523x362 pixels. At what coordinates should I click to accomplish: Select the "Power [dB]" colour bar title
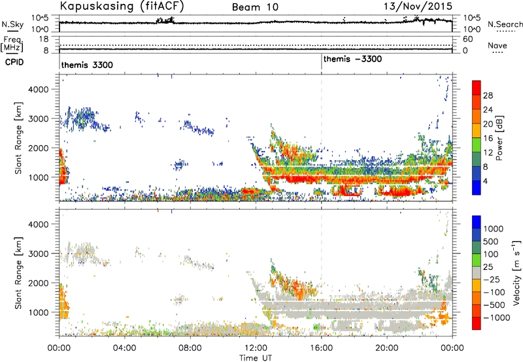499,138
